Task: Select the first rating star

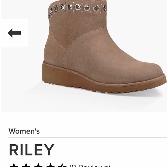Action: point(14,165)
